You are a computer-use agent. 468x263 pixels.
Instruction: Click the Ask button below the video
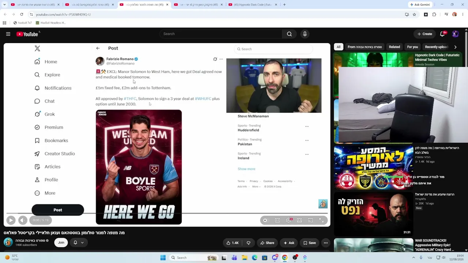(x=288, y=243)
